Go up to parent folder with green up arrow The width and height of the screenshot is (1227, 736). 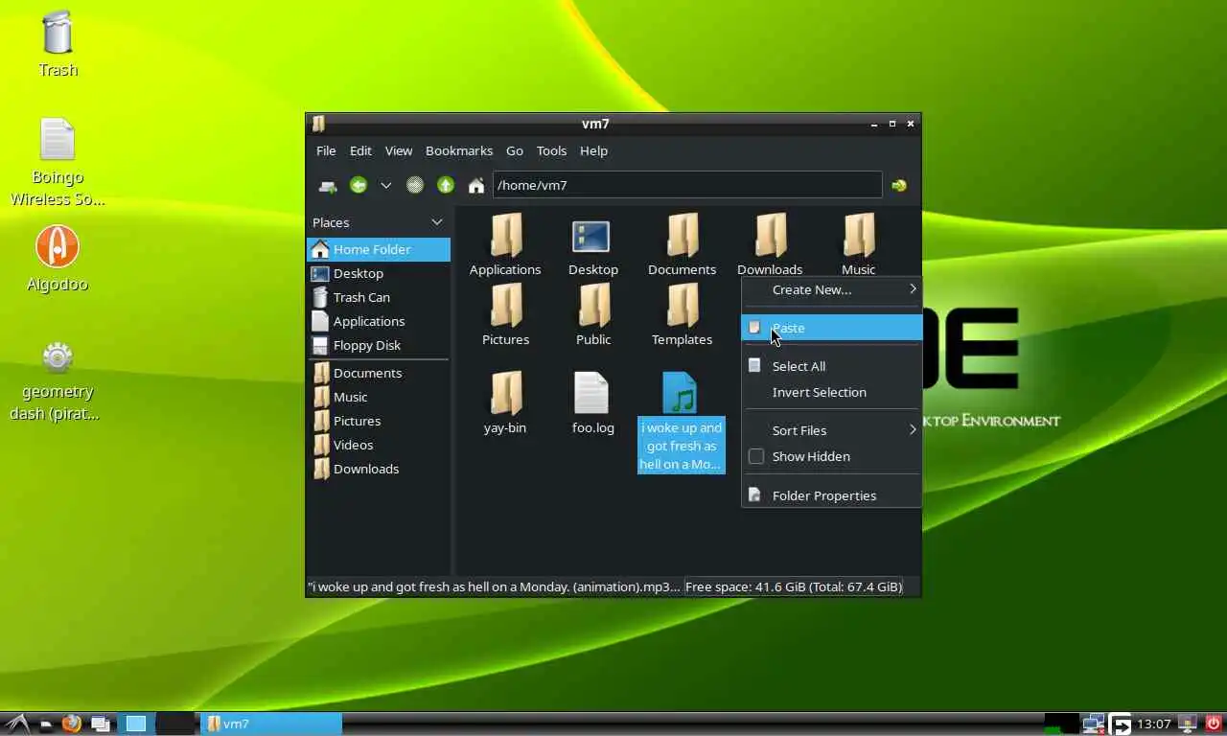coord(446,185)
